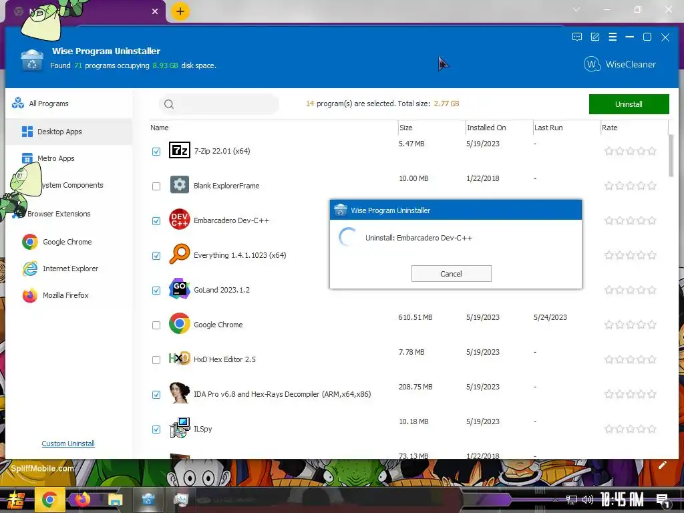684x513 pixels.
Task: Uncheck the 7-Zip 22.01 checkbox
Action: 156,152
